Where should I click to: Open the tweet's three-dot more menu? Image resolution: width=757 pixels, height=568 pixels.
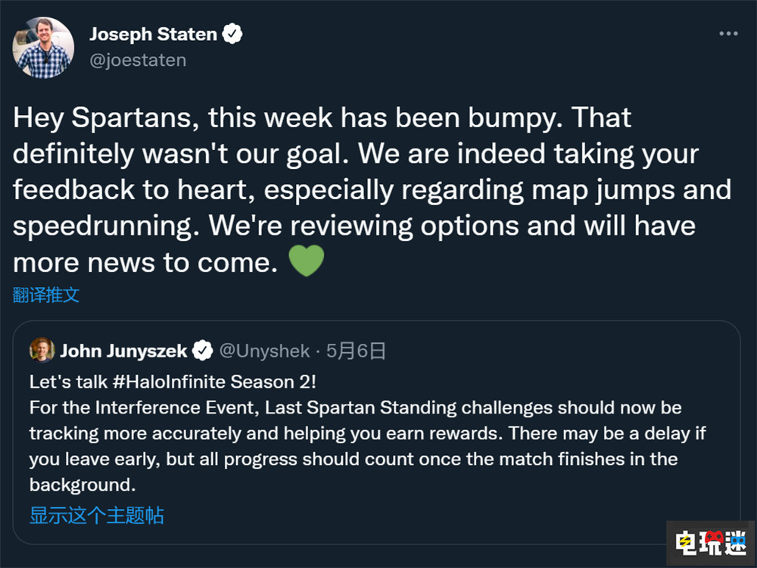tap(728, 34)
